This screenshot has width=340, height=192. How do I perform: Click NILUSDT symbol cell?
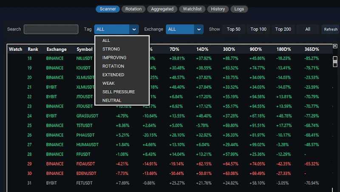point(84,58)
